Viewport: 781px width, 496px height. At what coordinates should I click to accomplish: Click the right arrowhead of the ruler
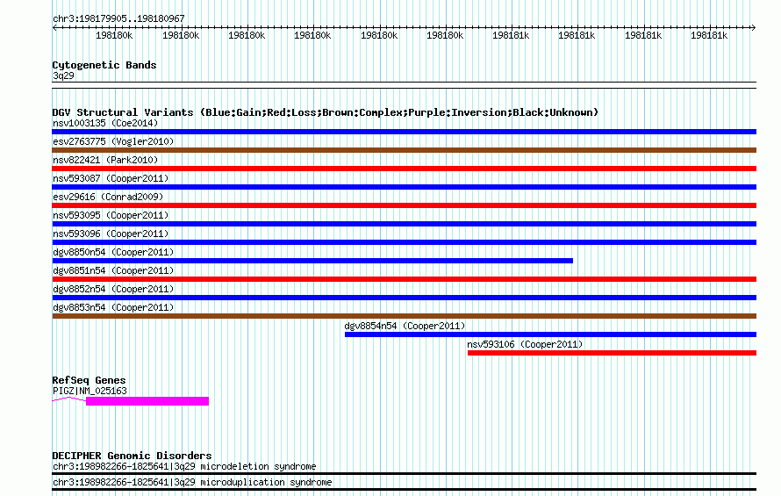753,27
